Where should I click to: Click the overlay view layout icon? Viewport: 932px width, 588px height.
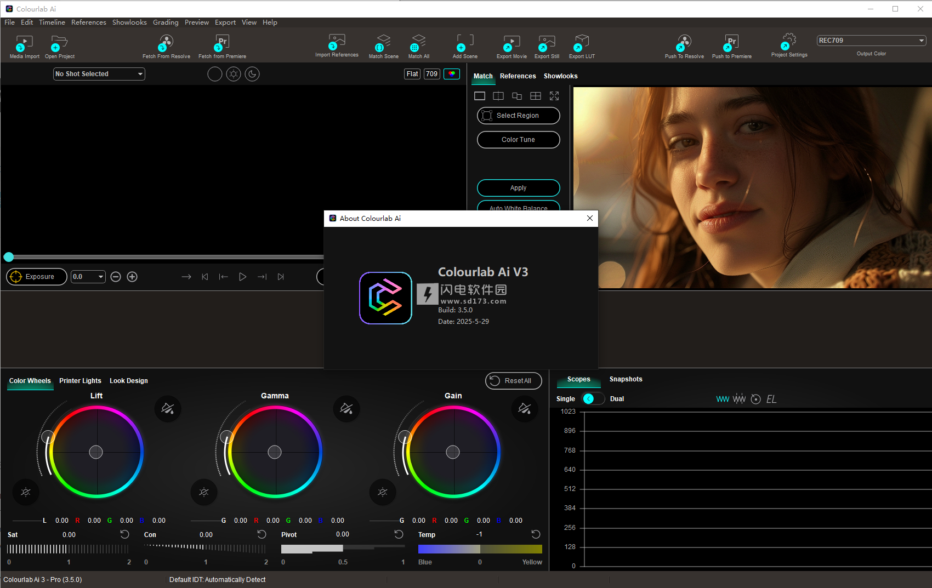(x=517, y=96)
